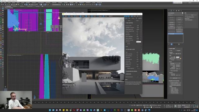199x112 pixels.
Task: Activate the Pick tool in frame buffer
Action: pyautogui.click(x=105, y=16)
